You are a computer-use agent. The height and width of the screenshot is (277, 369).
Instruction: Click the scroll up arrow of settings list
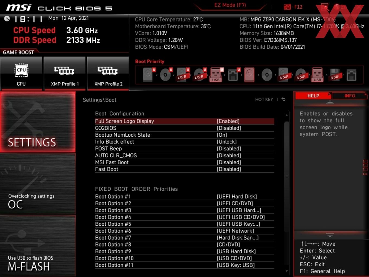pyautogui.click(x=287, y=115)
